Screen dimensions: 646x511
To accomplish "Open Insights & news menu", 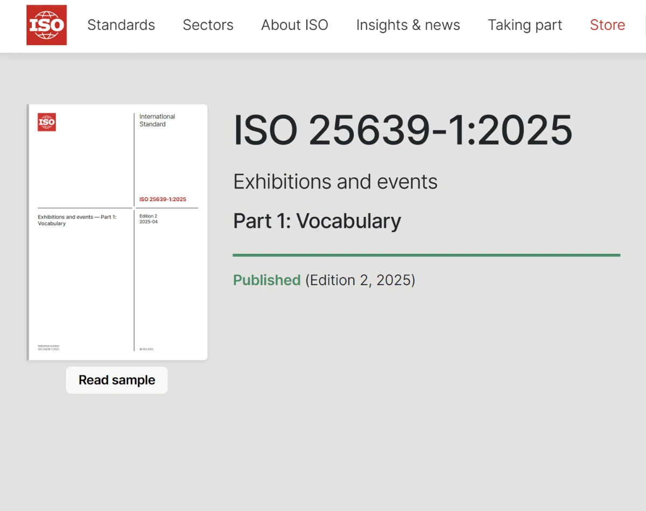I will (x=408, y=25).
